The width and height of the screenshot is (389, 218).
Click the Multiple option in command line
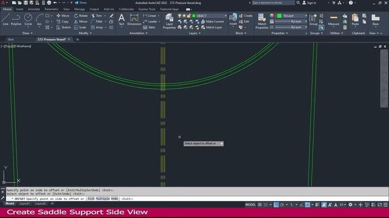tap(103, 199)
